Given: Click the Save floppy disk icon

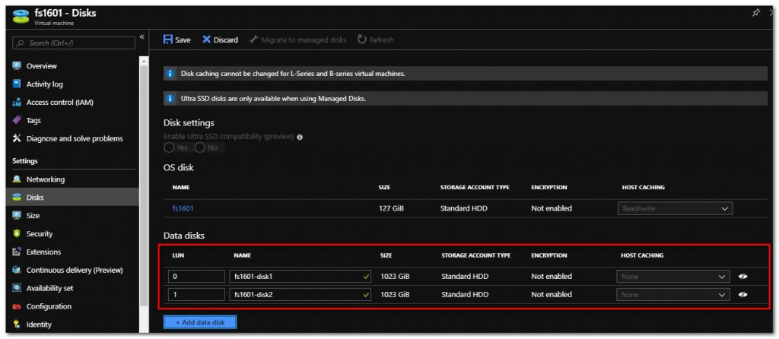Looking at the screenshot, I should point(168,40).
